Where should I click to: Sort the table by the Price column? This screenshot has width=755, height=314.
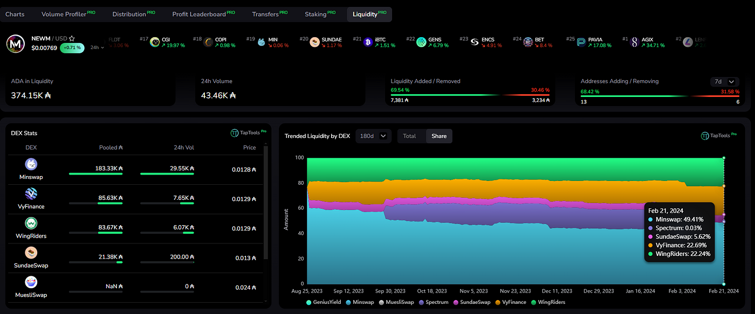(249, 148)
